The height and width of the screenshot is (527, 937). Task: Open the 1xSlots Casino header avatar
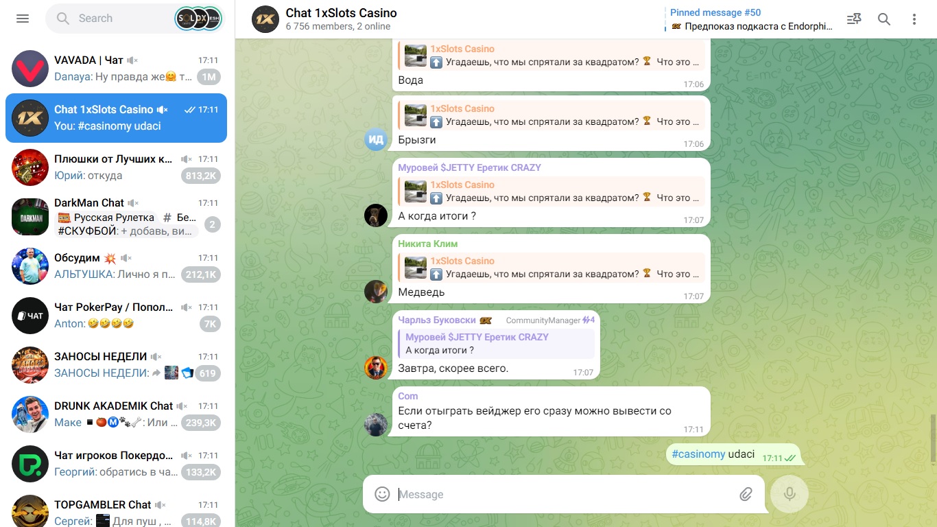click(x=264, y=19)
